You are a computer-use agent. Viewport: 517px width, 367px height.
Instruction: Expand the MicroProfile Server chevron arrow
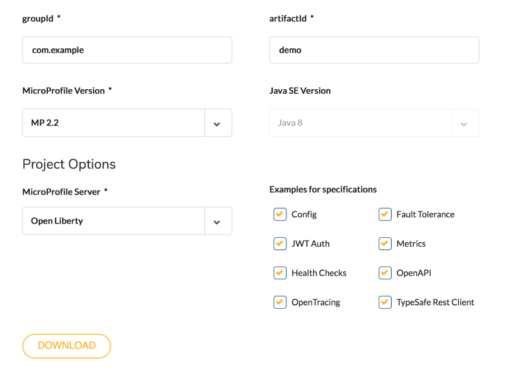click(217, 222)
